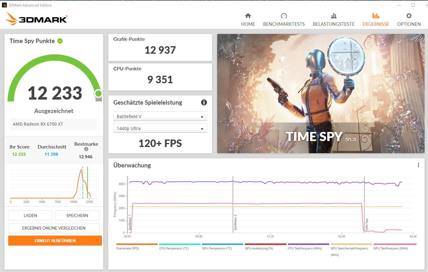Click the AMD Radeon RX 6700 XT field
This screenshot has height=272, width=428.
[54, 124]
